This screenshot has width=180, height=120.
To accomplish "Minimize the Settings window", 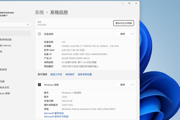I will pos(122,3).
